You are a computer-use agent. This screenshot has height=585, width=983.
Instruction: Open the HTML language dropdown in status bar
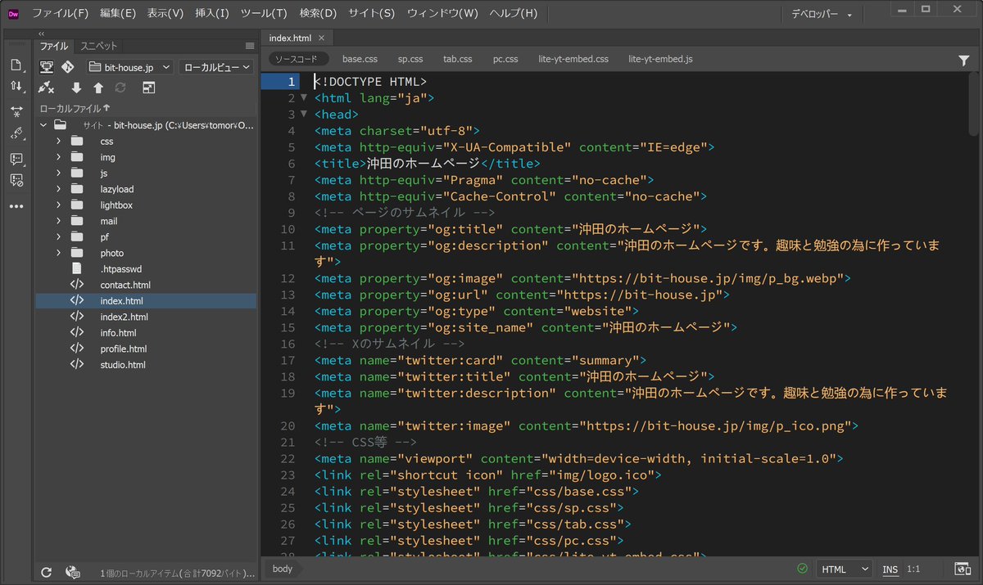point(845,569)
